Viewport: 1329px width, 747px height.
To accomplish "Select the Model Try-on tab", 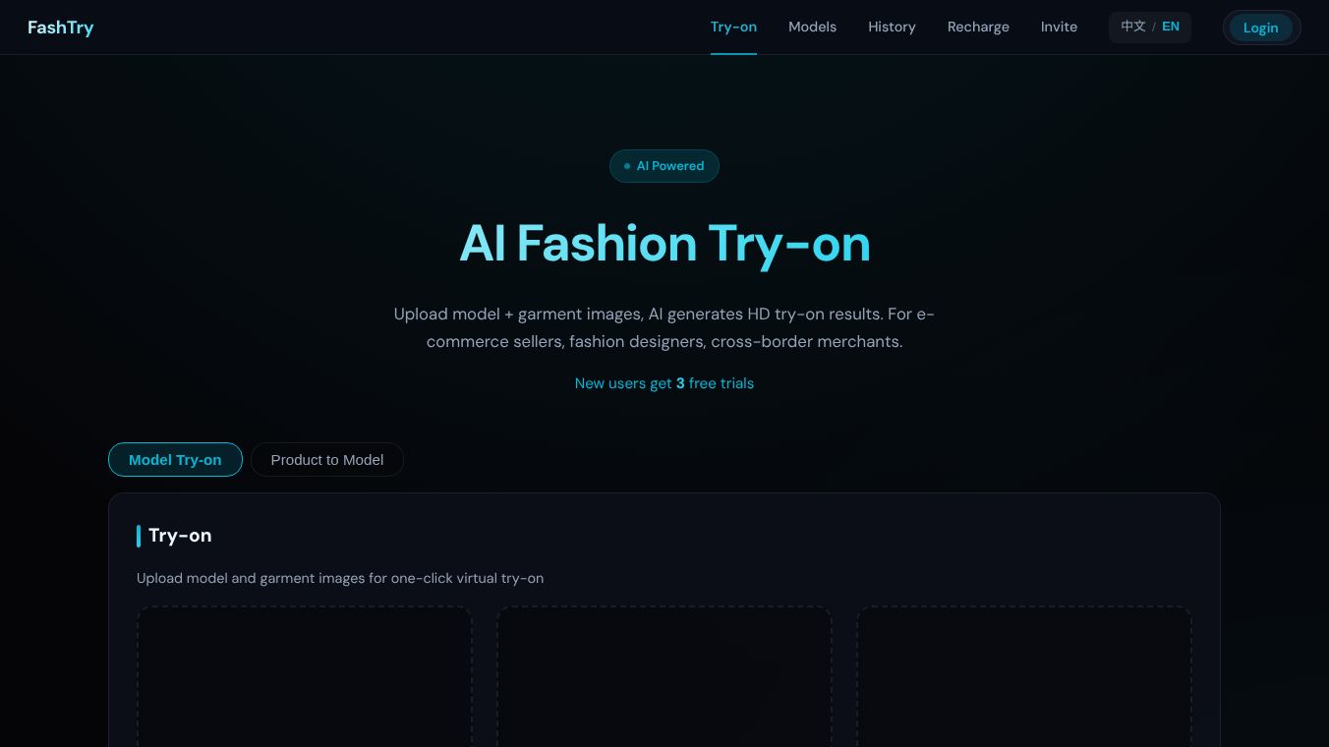I will point(175,459).
